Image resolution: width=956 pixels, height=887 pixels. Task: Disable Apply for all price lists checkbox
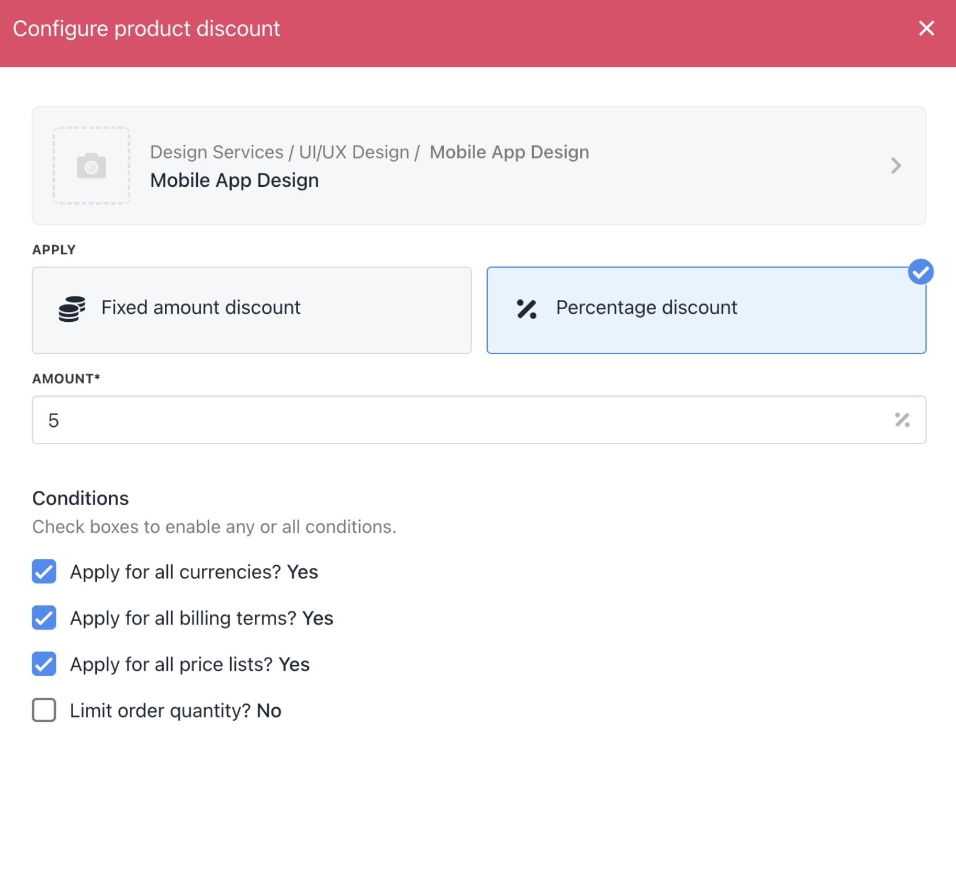tap(44, 664)
